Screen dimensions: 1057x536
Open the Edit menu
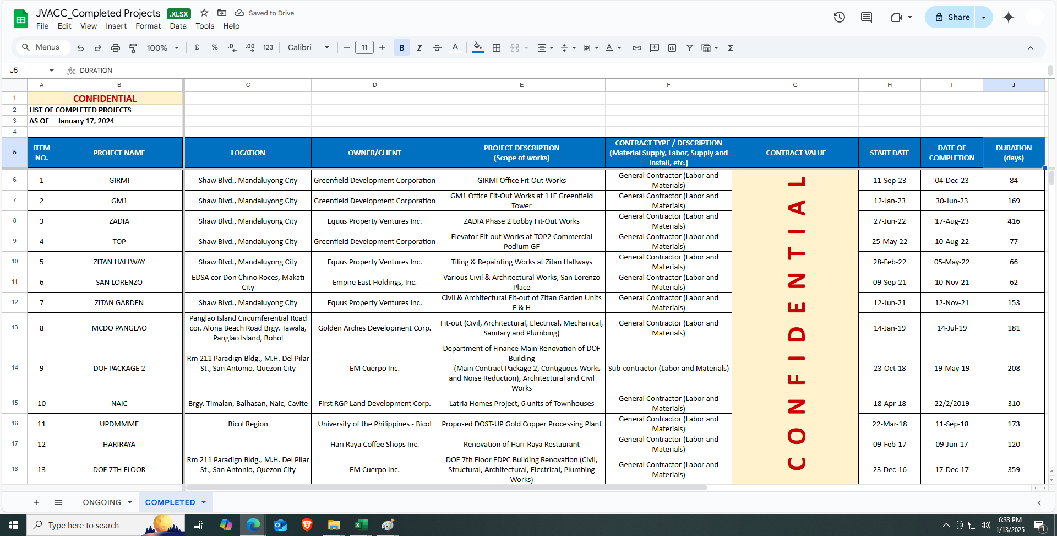64,26
